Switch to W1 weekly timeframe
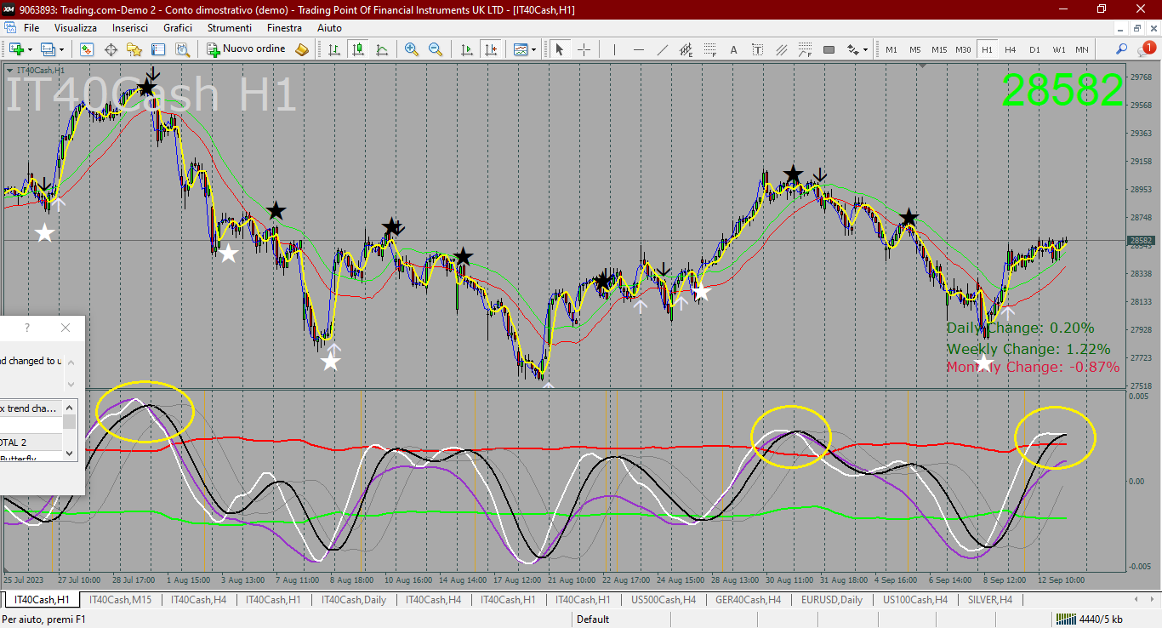This screenshot has height=628, width=1162. tap(1058, 49)
